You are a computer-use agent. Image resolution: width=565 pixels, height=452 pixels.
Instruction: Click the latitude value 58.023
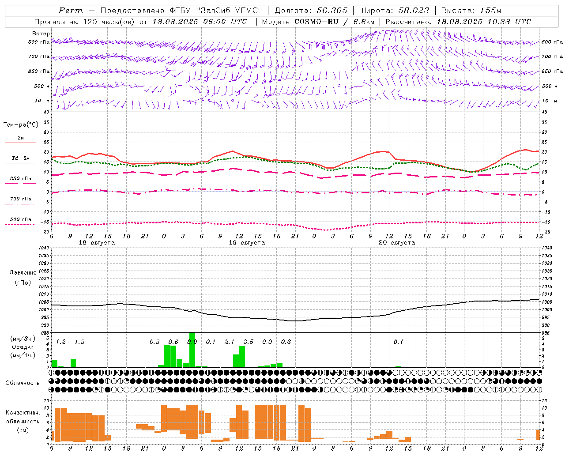click(x=414, y=11)
